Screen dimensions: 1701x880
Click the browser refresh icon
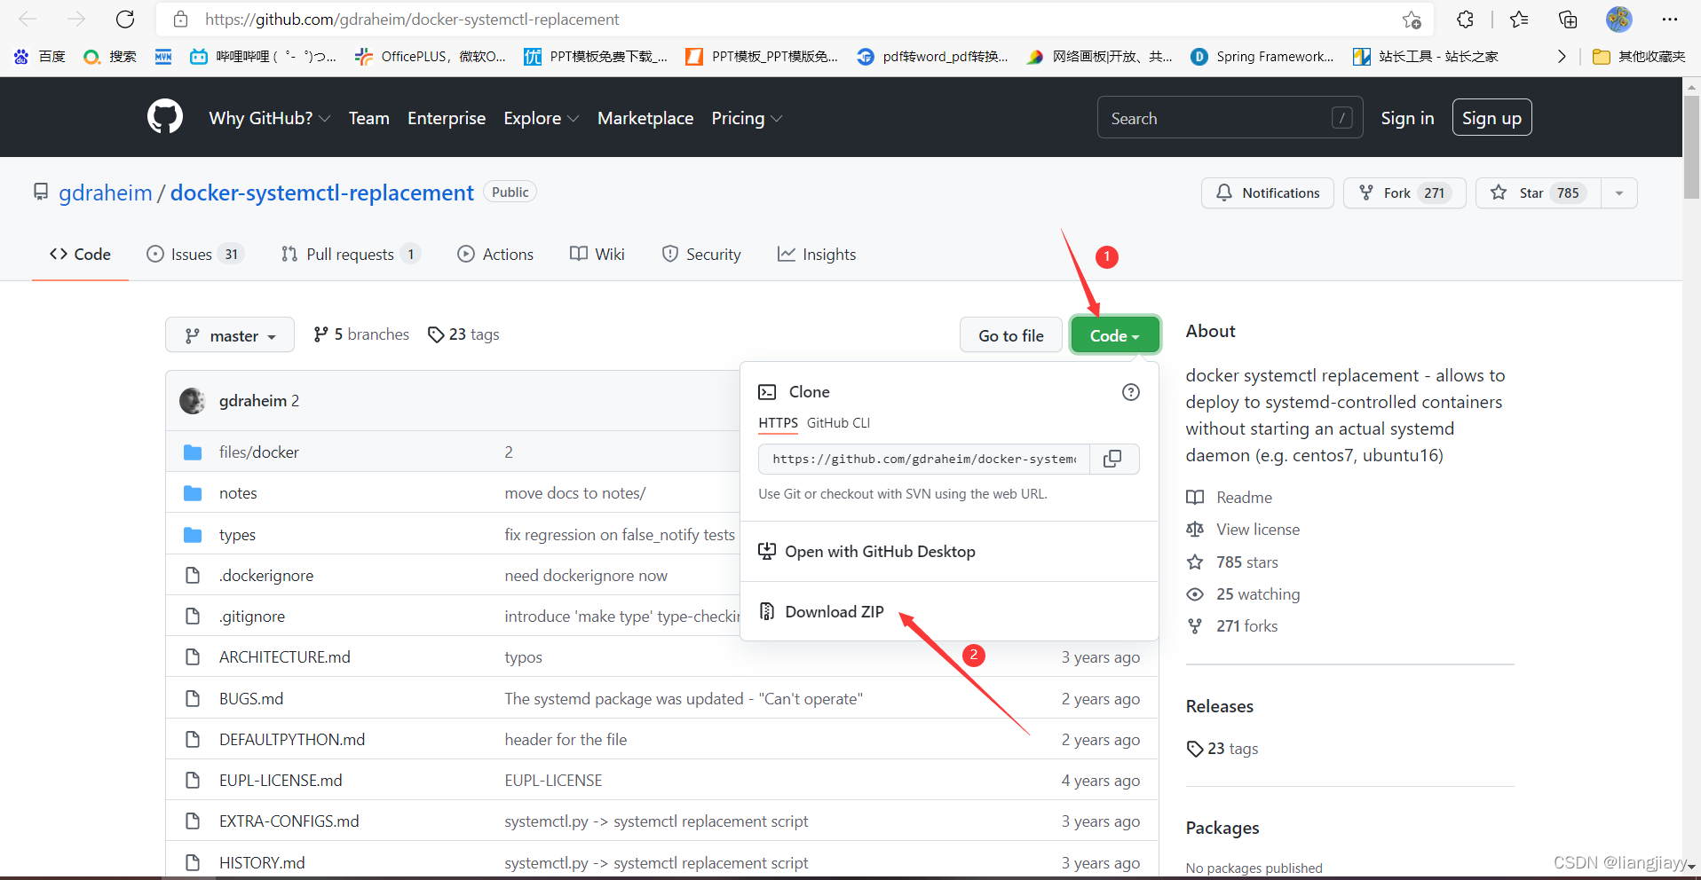click(x=125, y=19)
